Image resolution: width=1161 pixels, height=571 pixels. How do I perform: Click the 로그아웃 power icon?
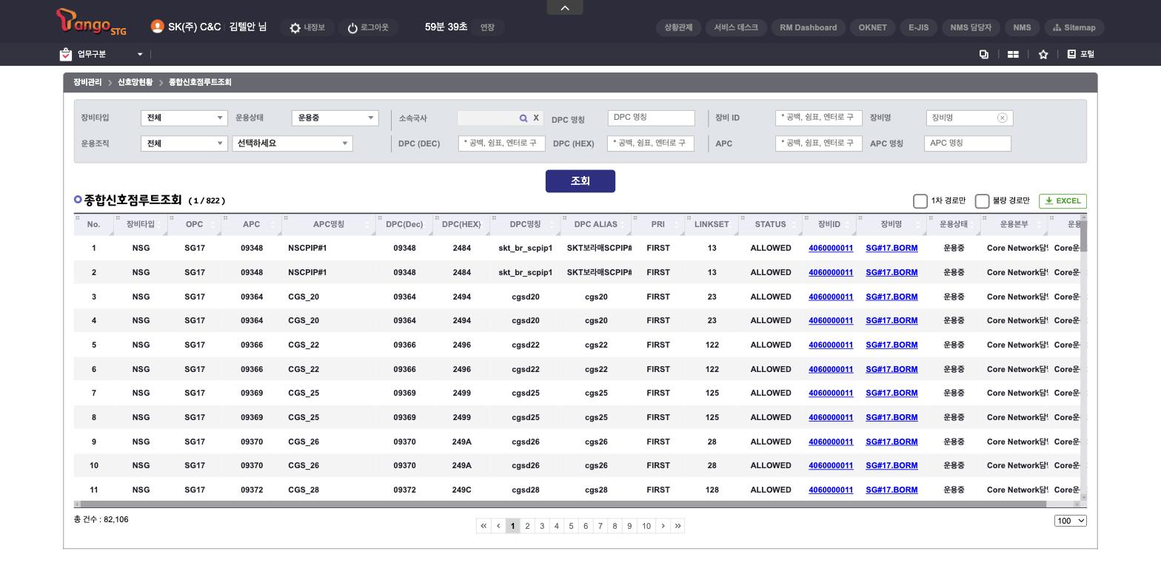(352, 28)
